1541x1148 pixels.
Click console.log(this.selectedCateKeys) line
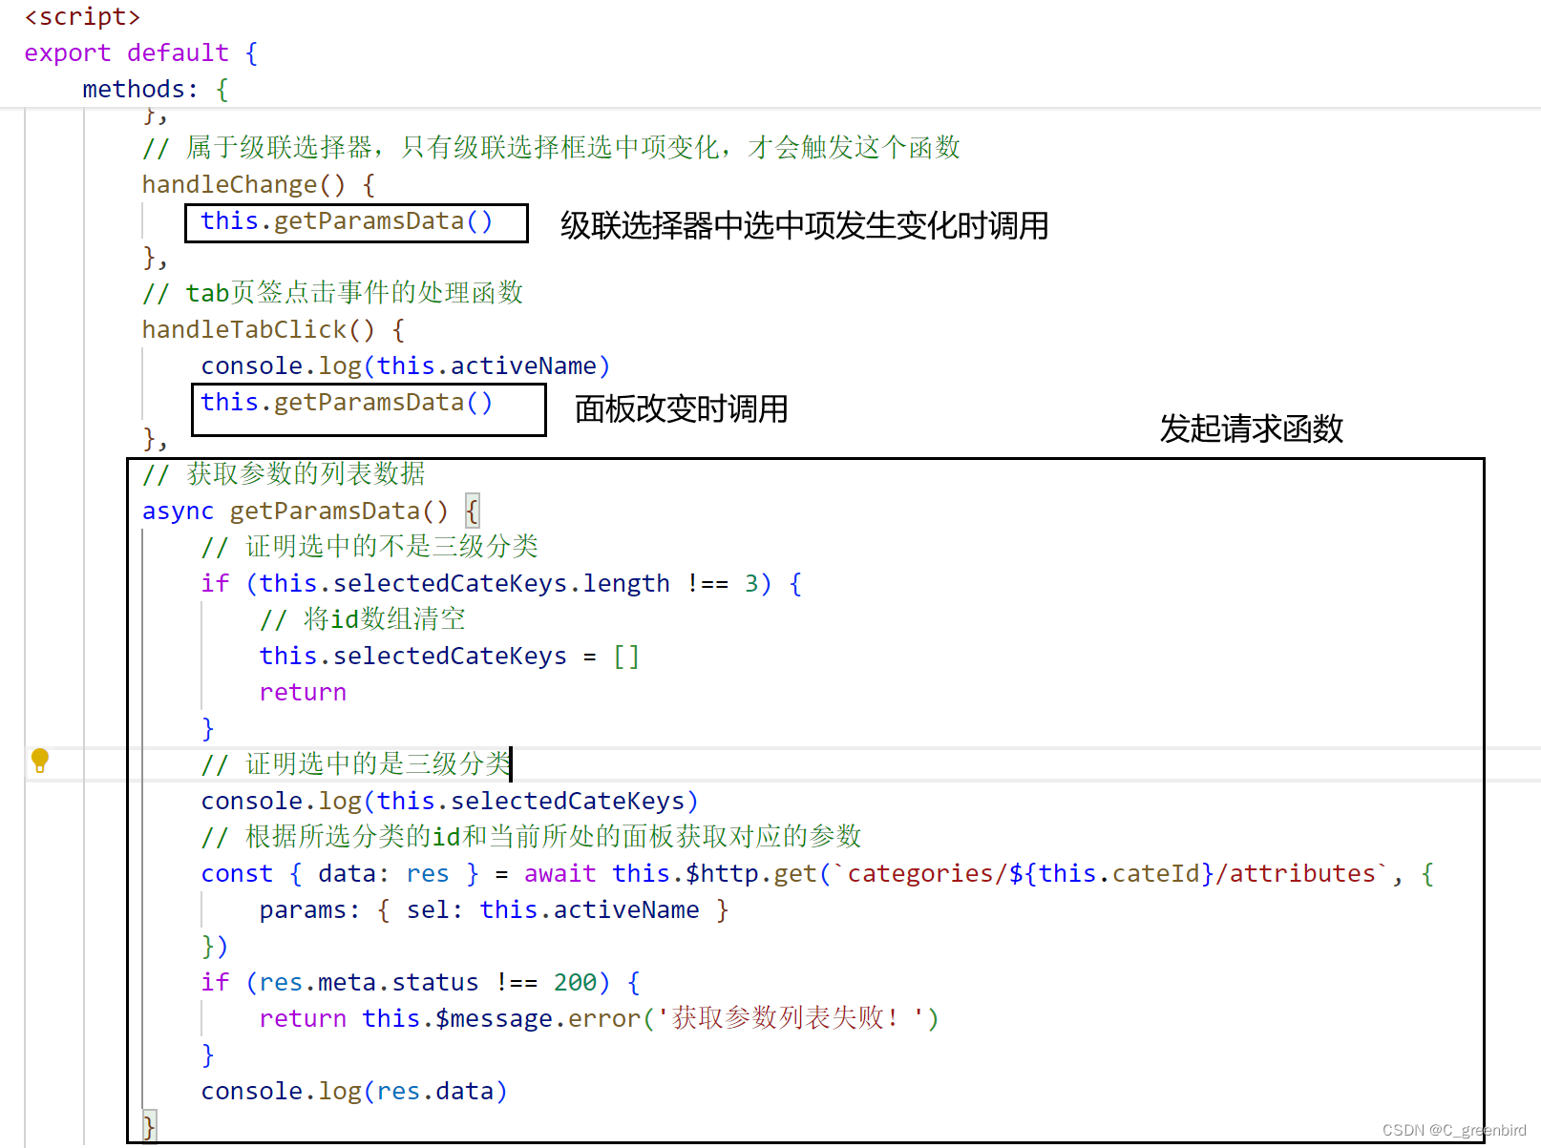click(x=450, y=801)
